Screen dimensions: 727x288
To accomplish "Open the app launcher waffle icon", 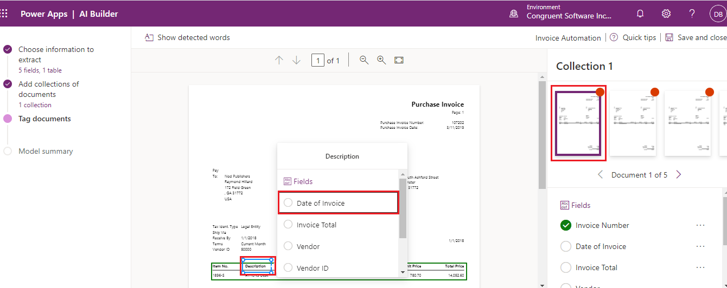I will point(4,14).
